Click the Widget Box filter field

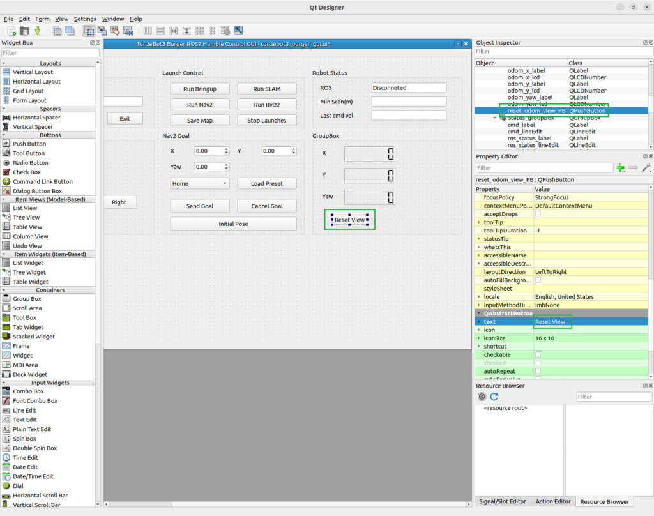click(x=50, y=52)
